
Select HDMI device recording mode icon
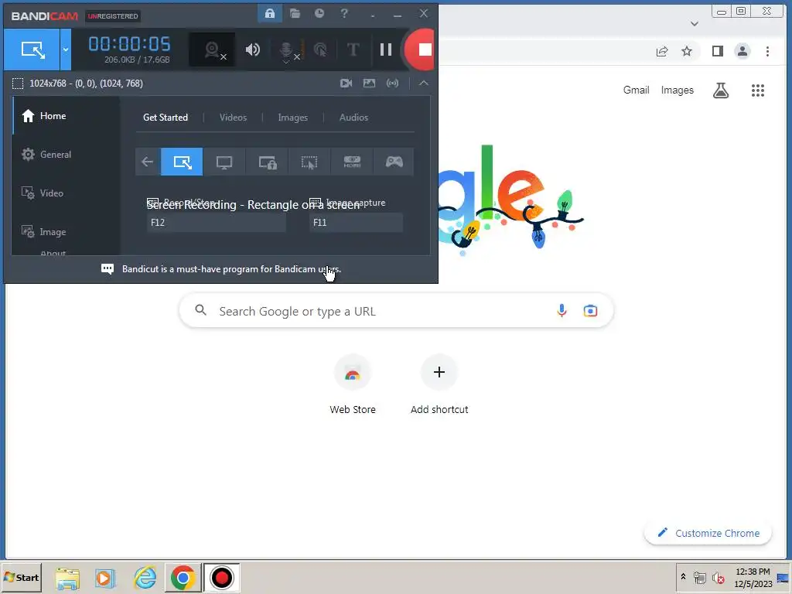tap(352, 162)
